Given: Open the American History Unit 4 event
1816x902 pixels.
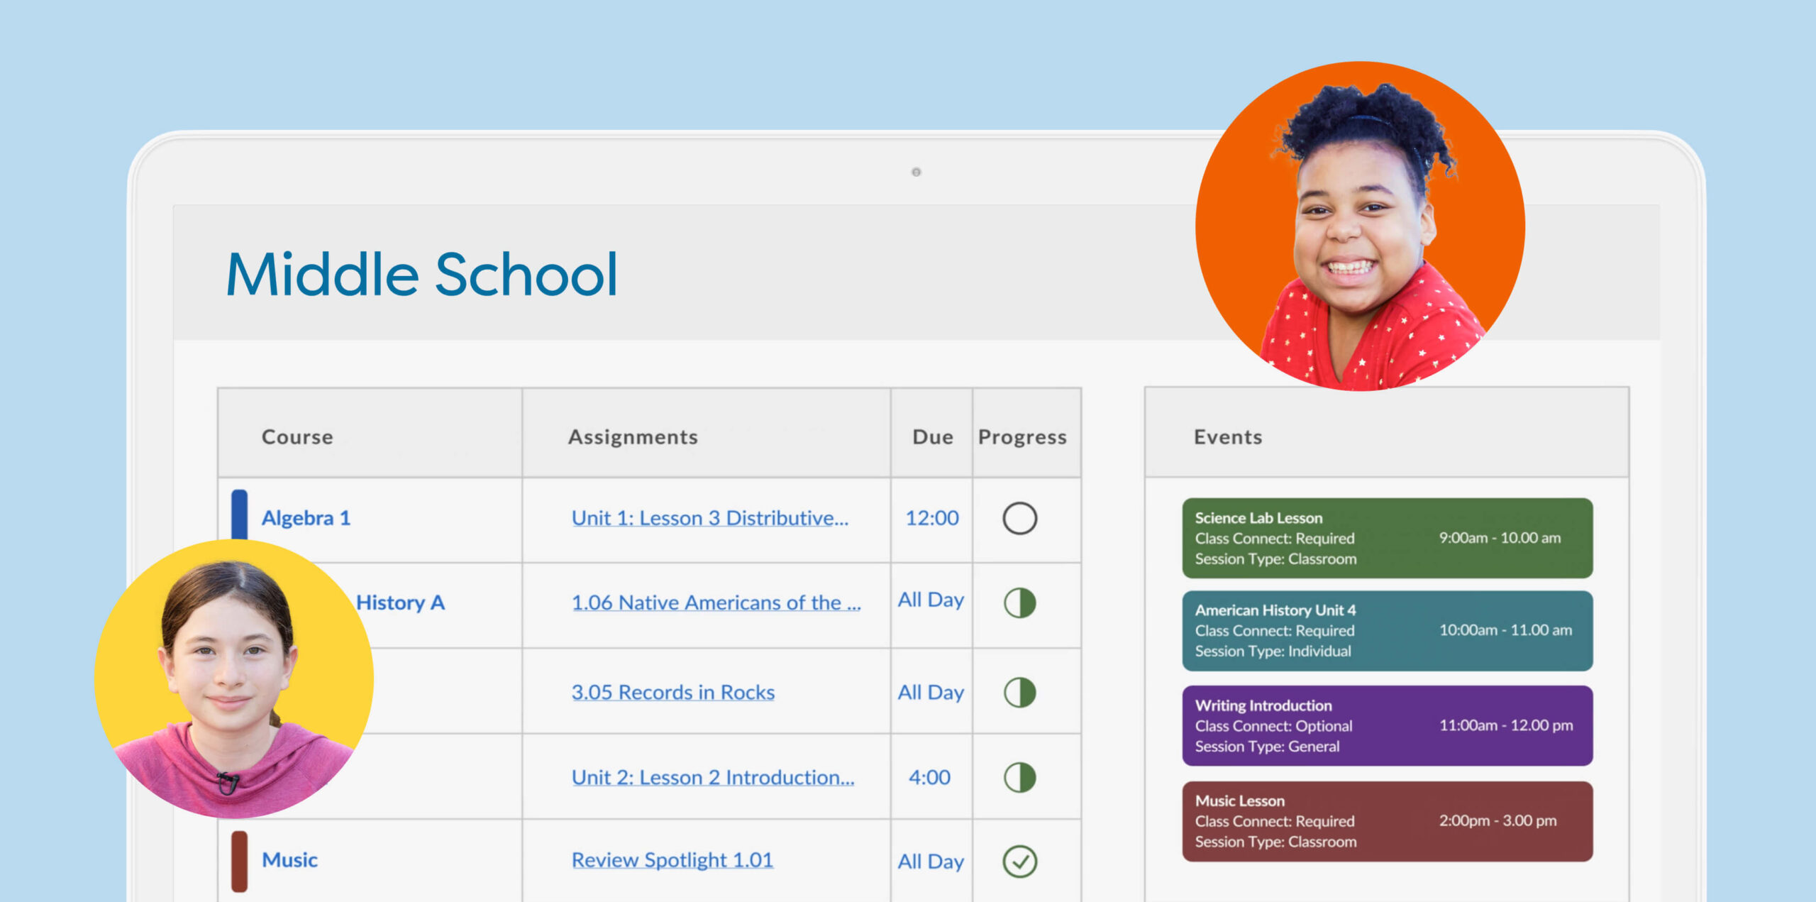Looking at the screenshot, I should tap(1387, 630).
